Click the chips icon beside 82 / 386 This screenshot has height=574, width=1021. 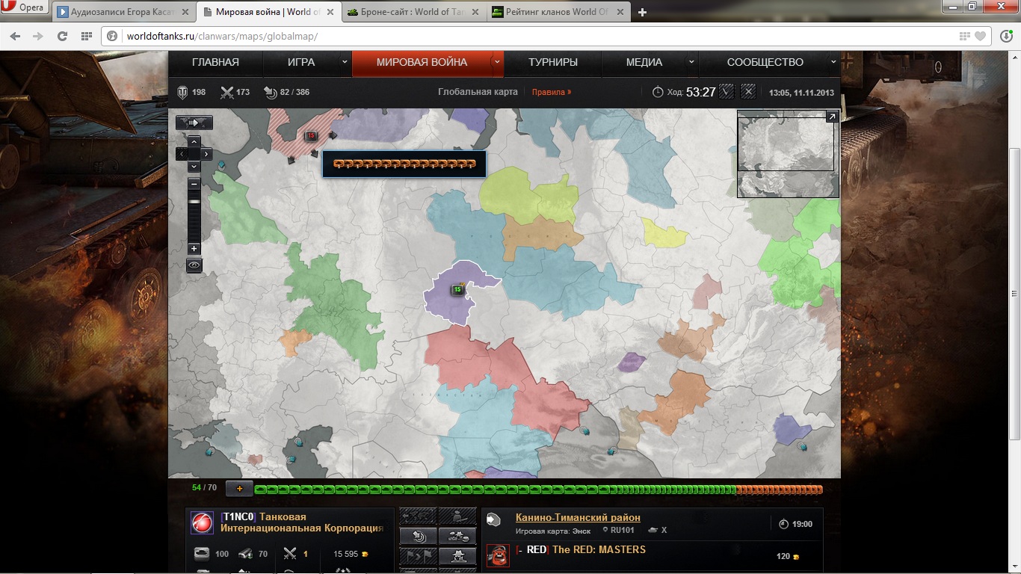tap(271, 92)
